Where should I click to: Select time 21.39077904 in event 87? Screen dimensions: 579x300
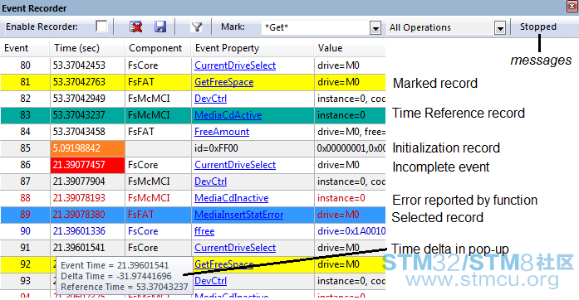(x=79, y=181)
